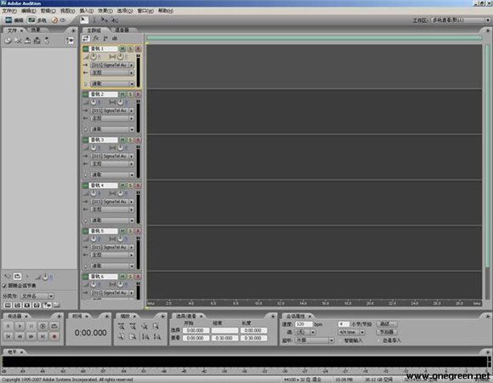Screen dimensions: 493x383
Task: Switch to CD view button
Action: point(59,20)
